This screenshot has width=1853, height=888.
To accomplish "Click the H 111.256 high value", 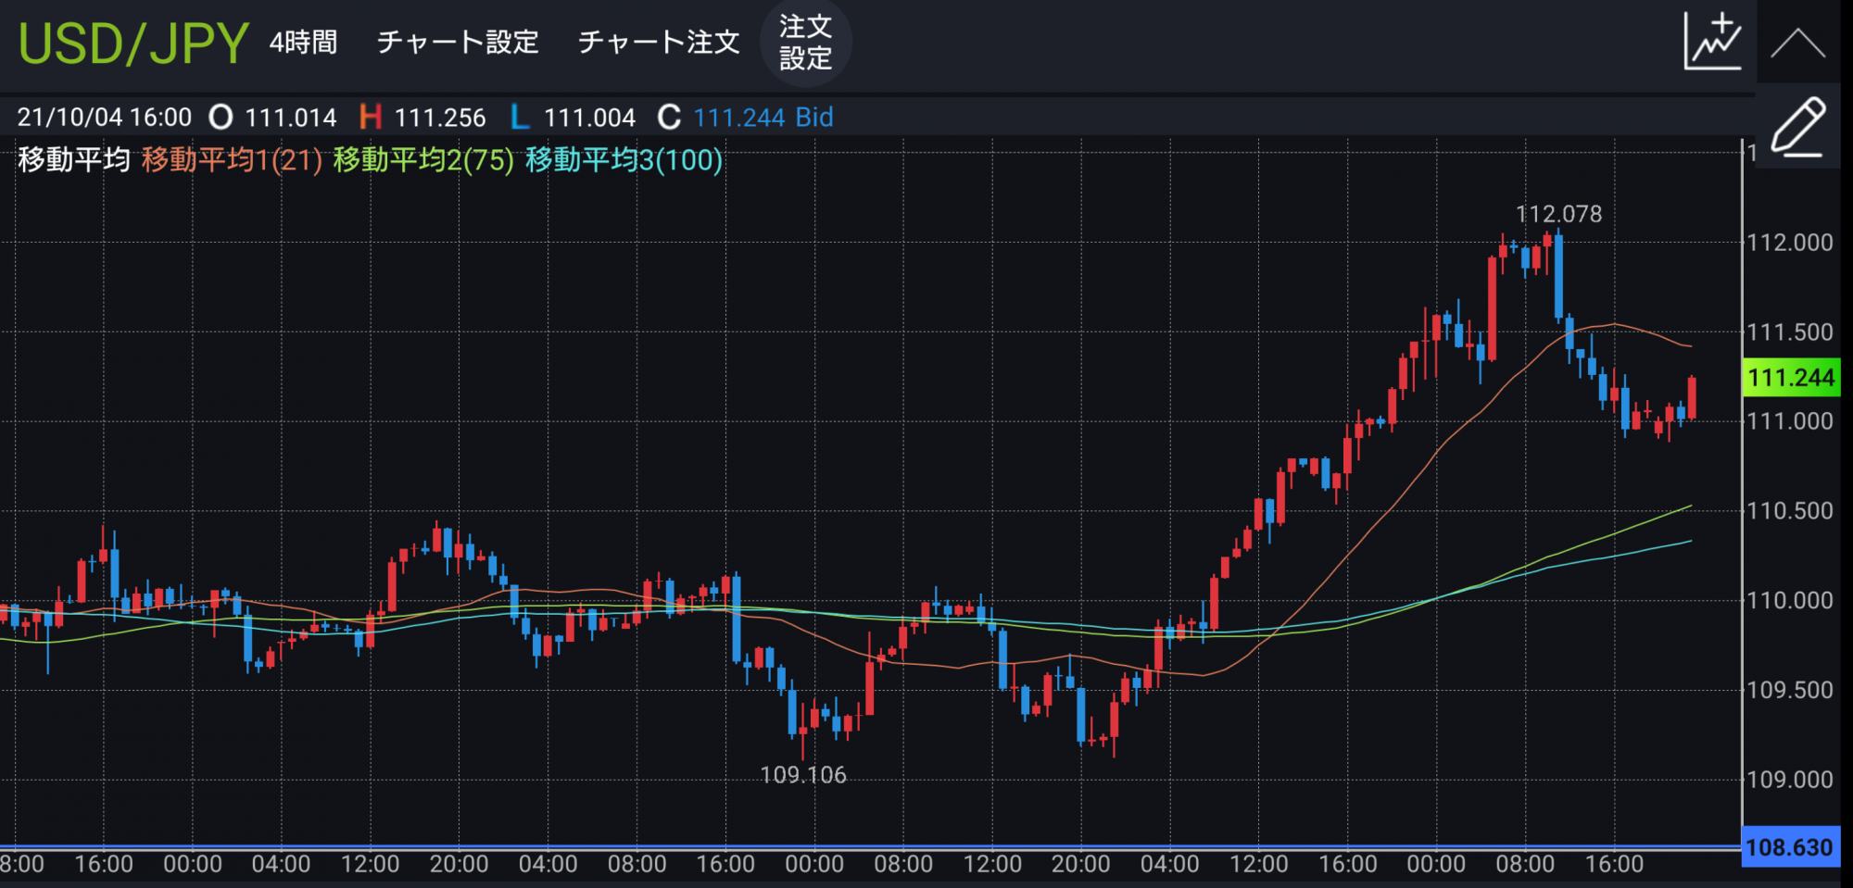I will coord(422,118).
